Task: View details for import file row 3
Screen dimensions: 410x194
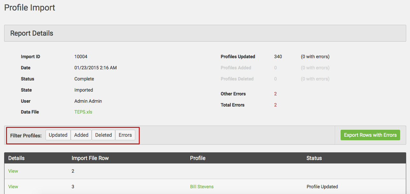Action: [13, 187]
